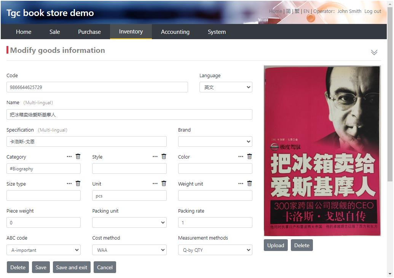Clear Category with trash icon
This screenshot has width=394, height=278.
tap(78, 156)
